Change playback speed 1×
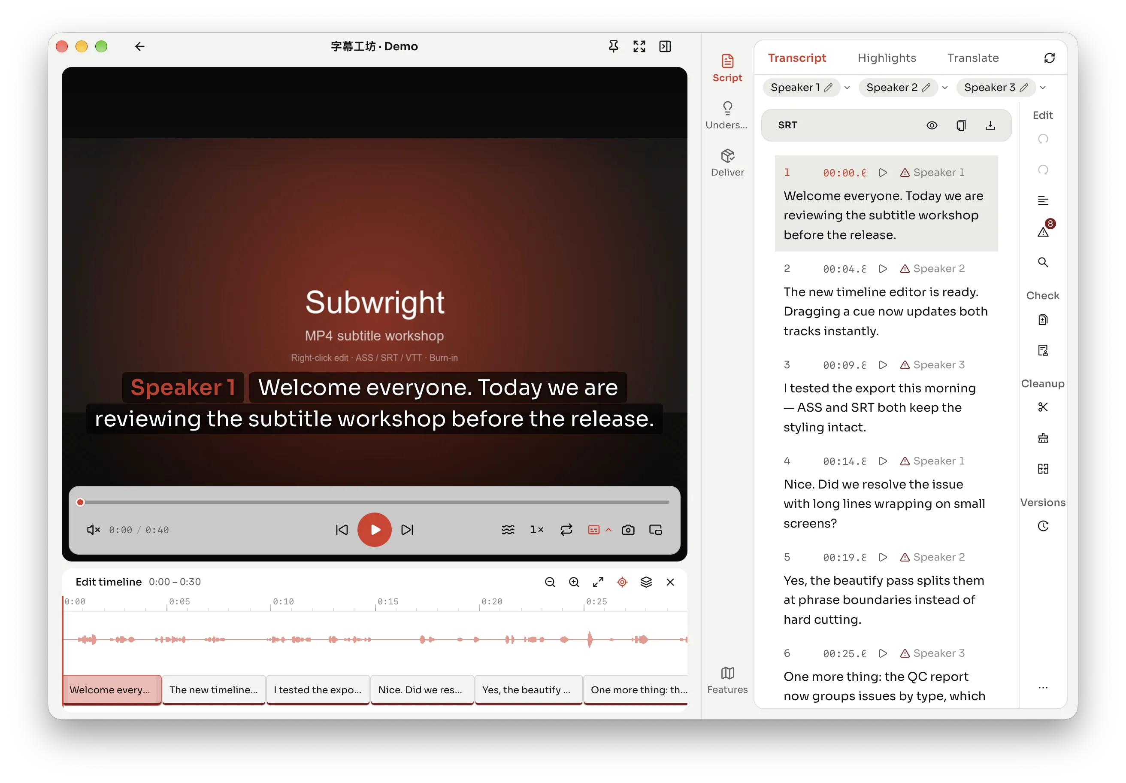 tap(536, 530)
